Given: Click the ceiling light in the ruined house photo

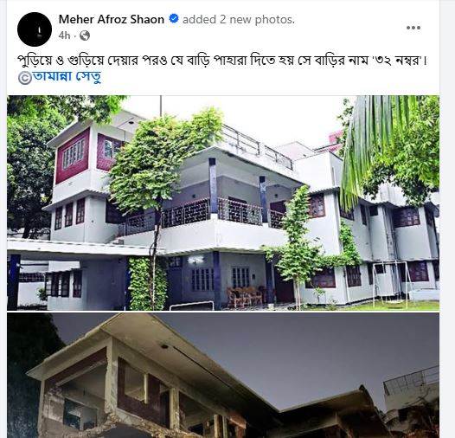Looking at the screenshot, I should [164, 346].
